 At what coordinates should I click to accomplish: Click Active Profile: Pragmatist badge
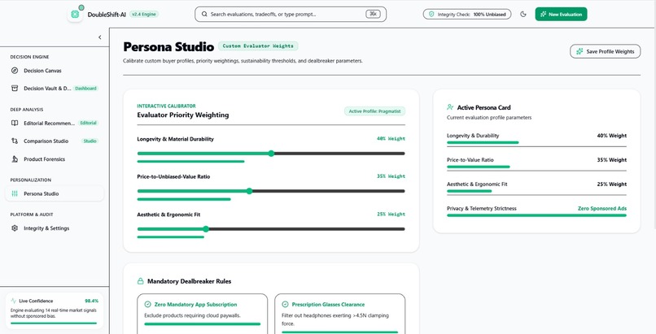(x=375, y=111)
